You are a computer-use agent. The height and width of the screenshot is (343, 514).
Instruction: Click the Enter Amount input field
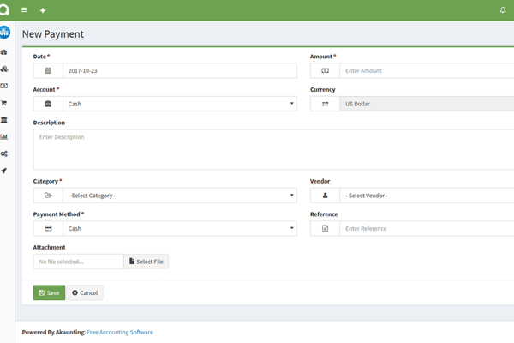click(426, 71)
